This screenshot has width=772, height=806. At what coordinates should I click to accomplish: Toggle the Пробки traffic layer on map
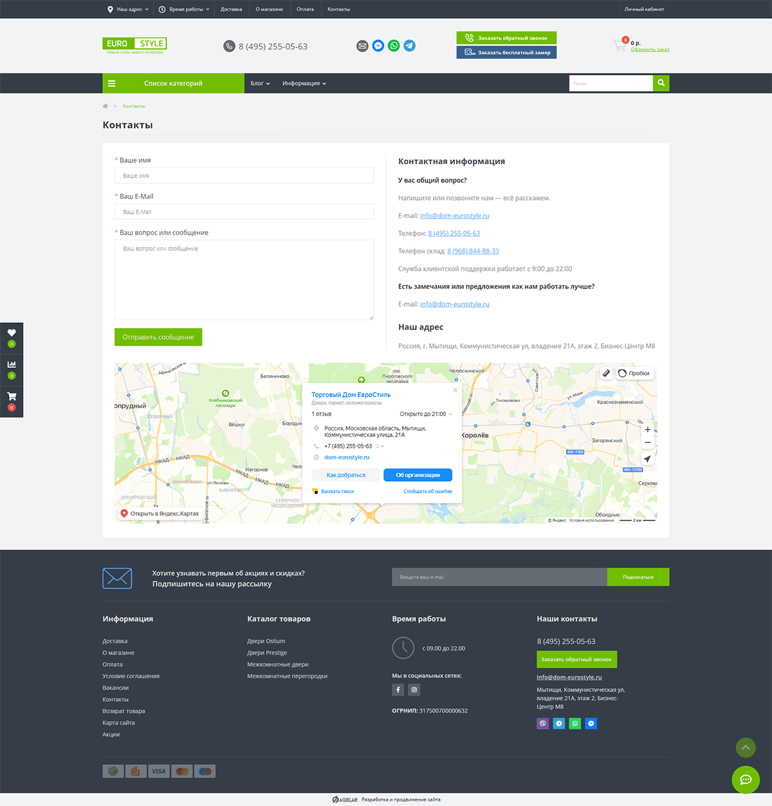[x=634, y=373]
